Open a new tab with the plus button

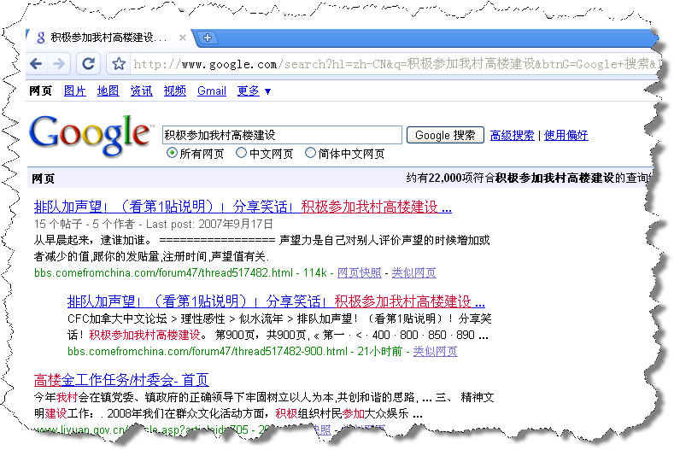click(208, 38)
